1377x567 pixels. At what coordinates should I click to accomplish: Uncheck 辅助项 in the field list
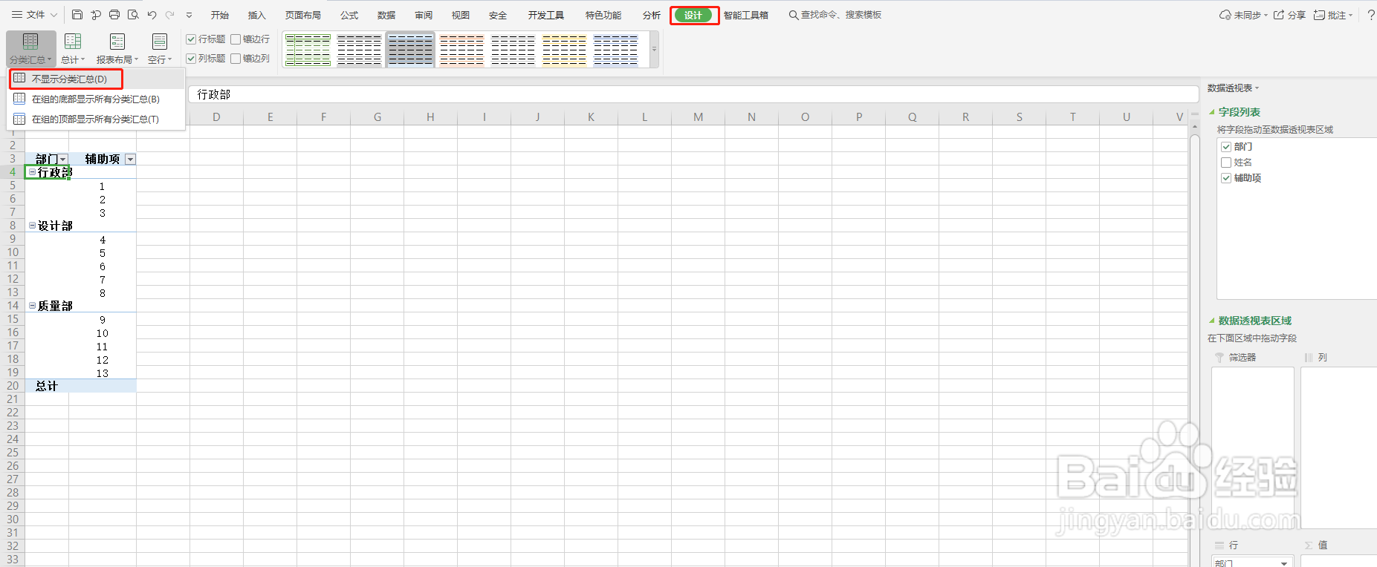click(1226, 178)
